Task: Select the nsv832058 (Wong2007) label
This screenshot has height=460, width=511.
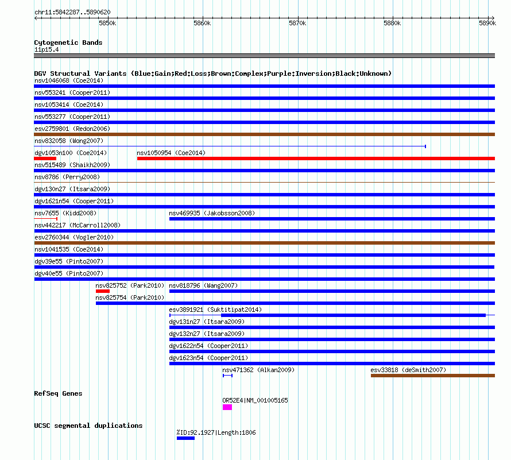Action: click(69, 141)
